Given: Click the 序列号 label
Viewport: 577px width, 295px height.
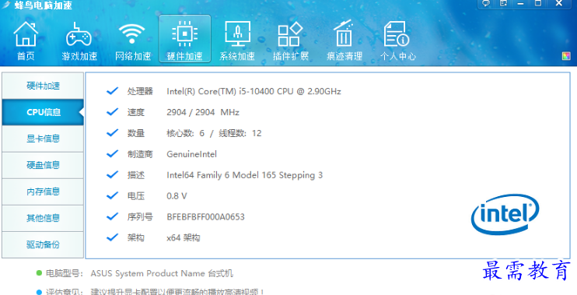Looking at the screenshot, I should pyautogui.click(x=140, y=217).
